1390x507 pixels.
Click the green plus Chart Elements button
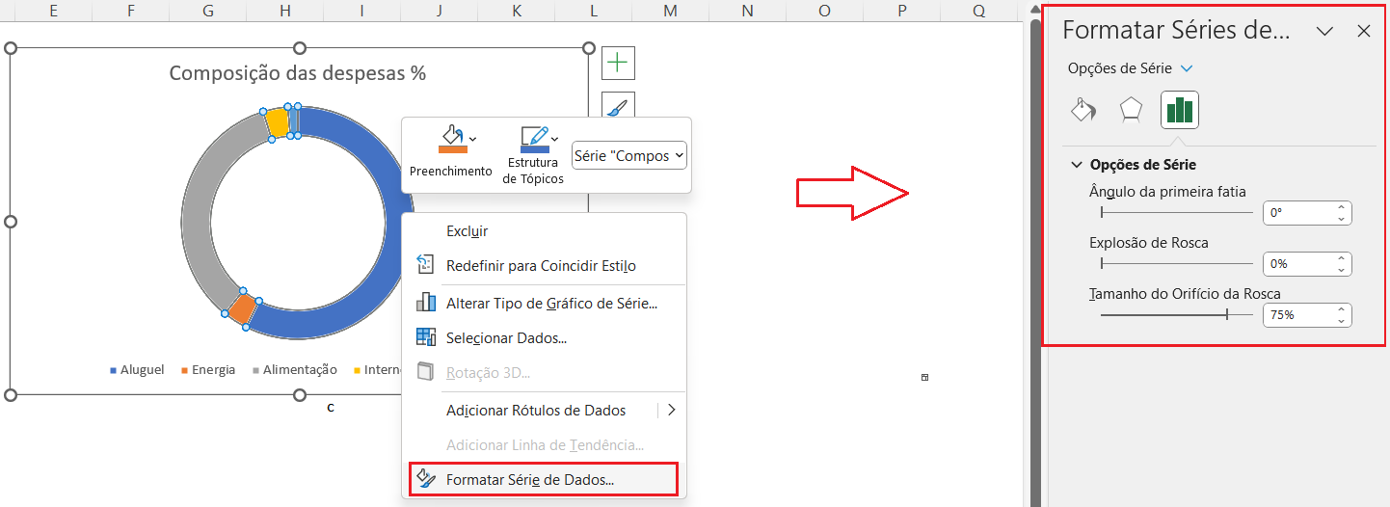617,63
